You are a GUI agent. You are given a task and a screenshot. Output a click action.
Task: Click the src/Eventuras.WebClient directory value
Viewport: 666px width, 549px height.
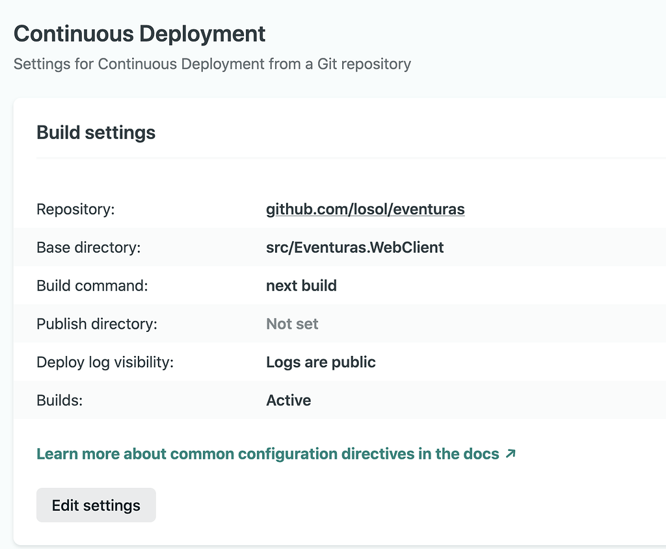[354, 248]
